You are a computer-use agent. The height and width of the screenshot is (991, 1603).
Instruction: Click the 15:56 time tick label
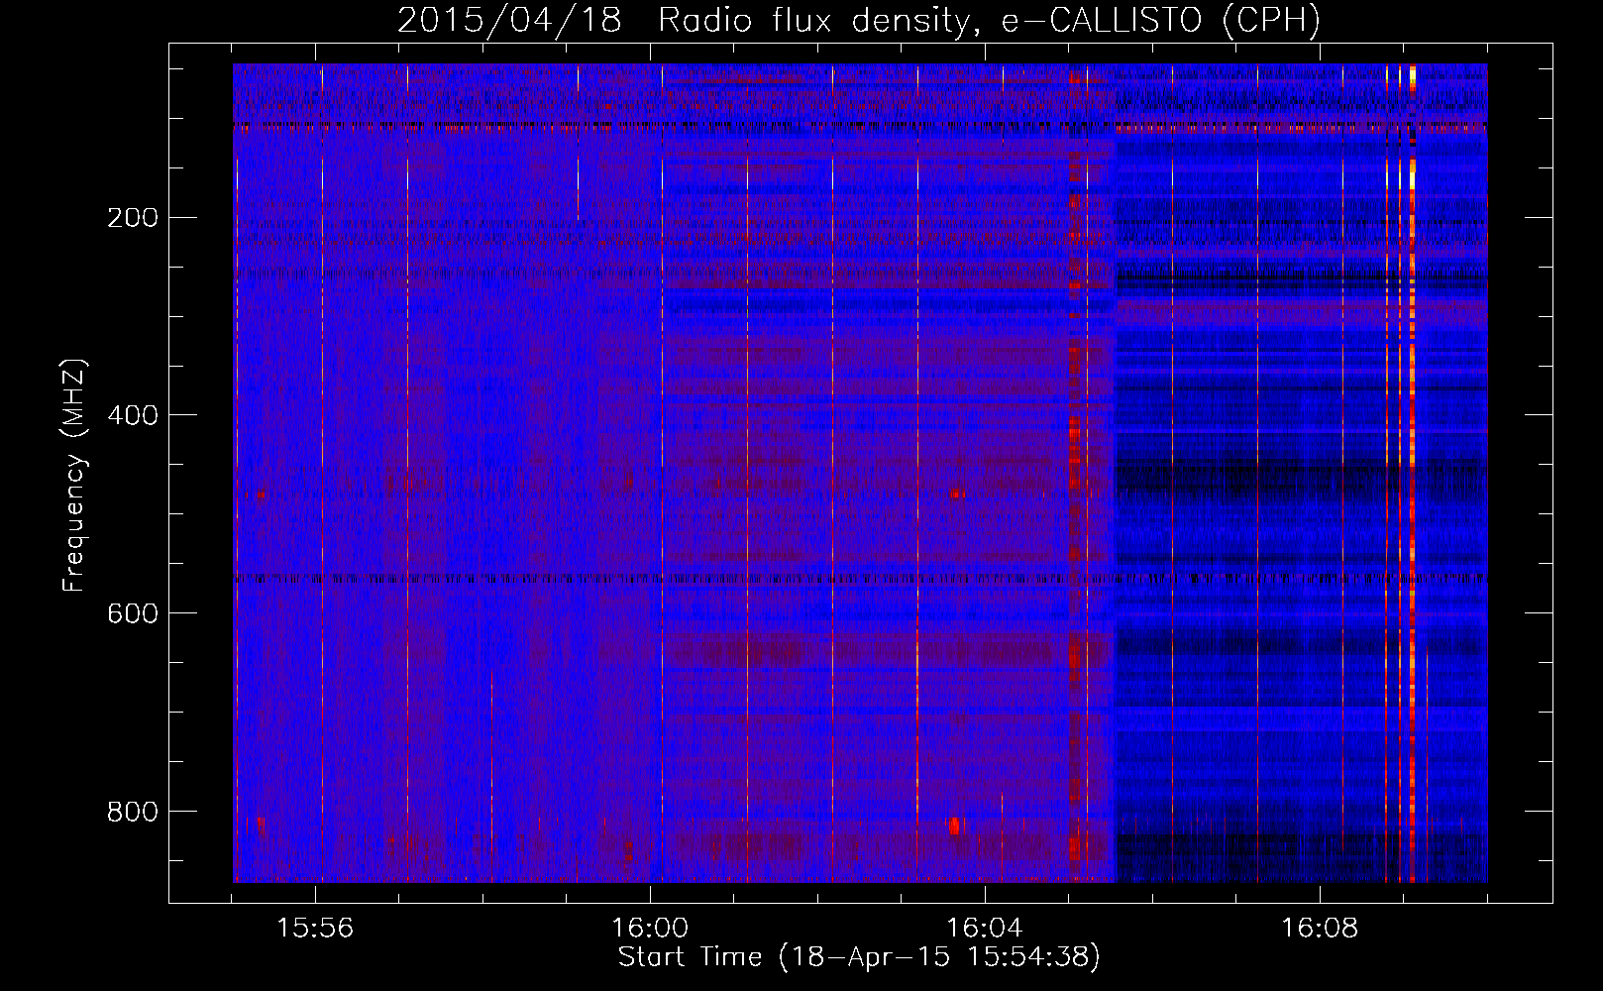[315, 929]
